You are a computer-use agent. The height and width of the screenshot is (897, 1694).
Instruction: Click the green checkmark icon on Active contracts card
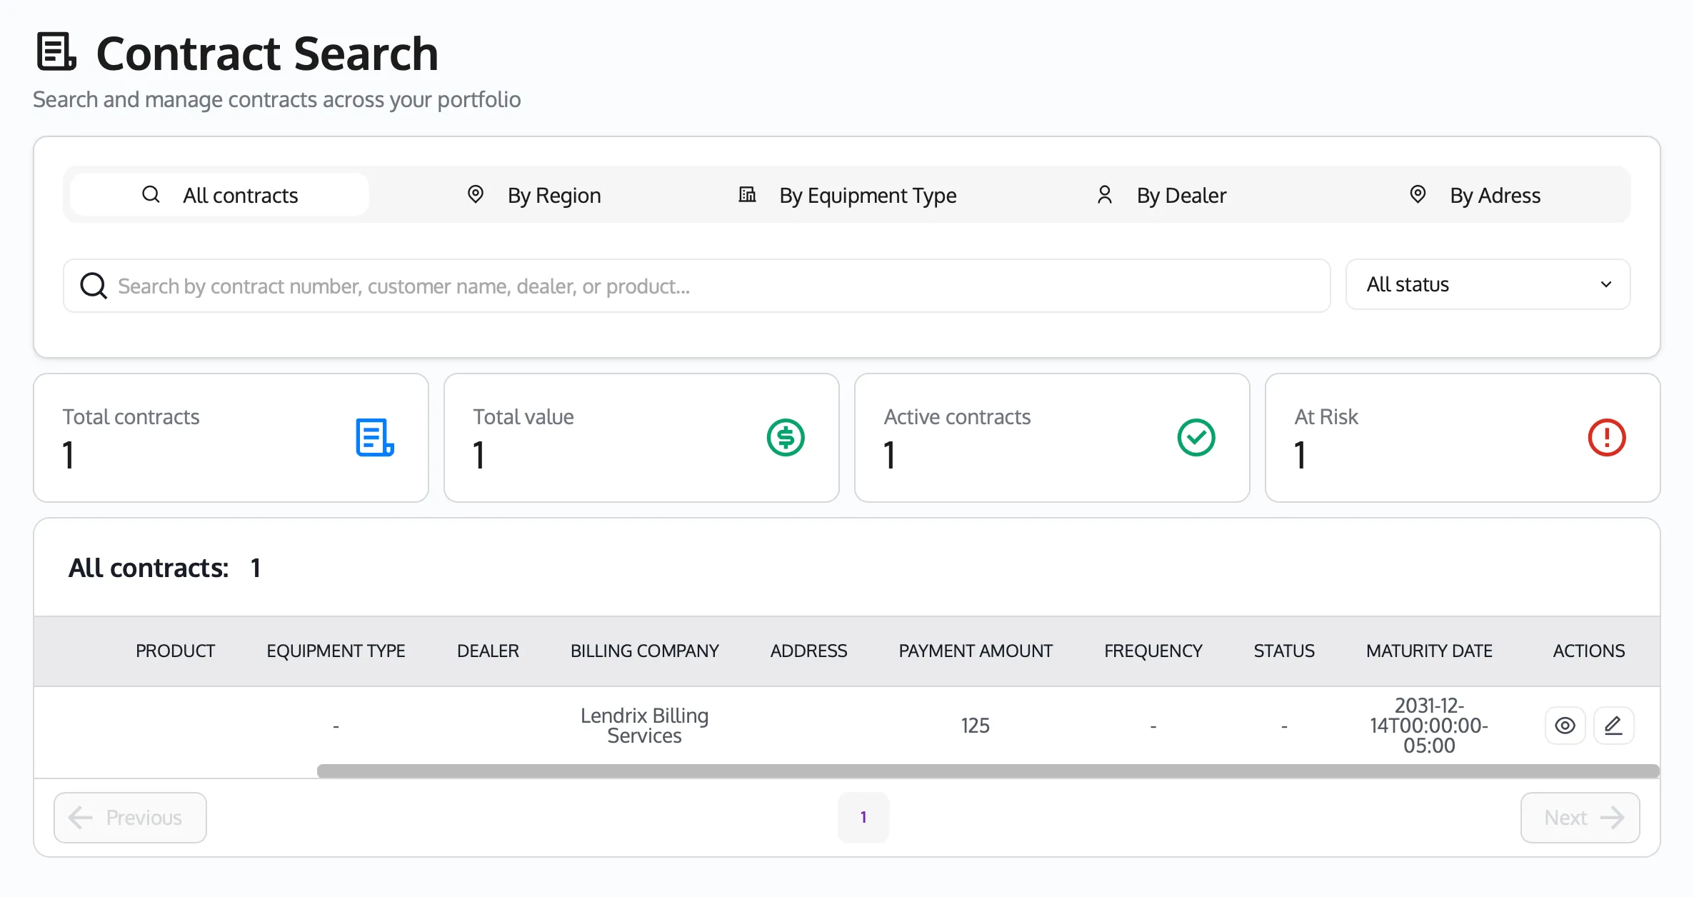(x=1196, y=438)
